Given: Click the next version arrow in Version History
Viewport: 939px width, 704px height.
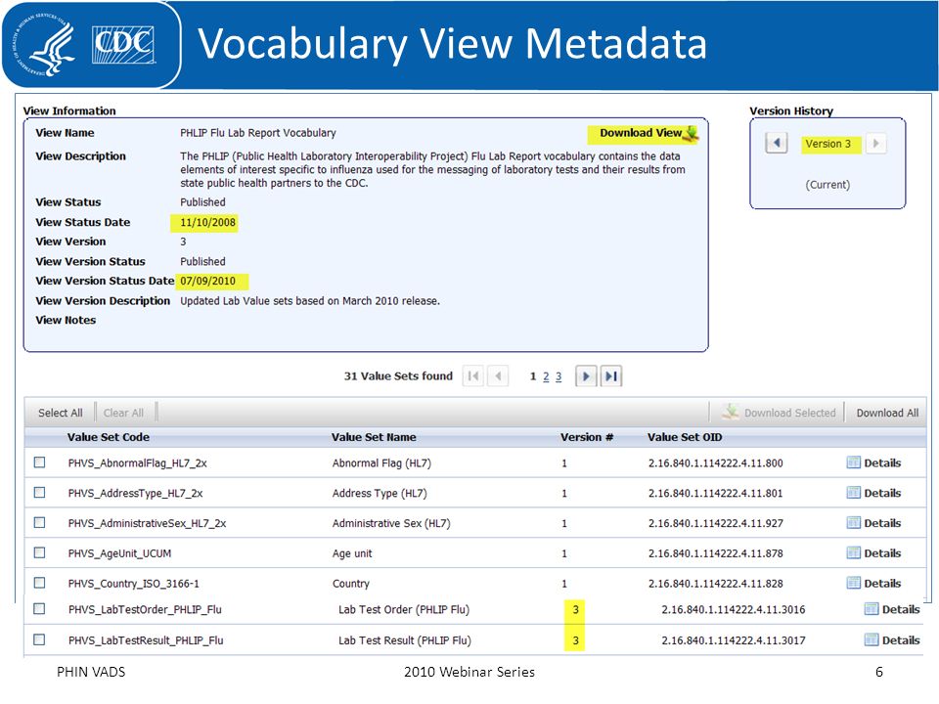Looking at the screenshot, I should [x=875, y=143].
